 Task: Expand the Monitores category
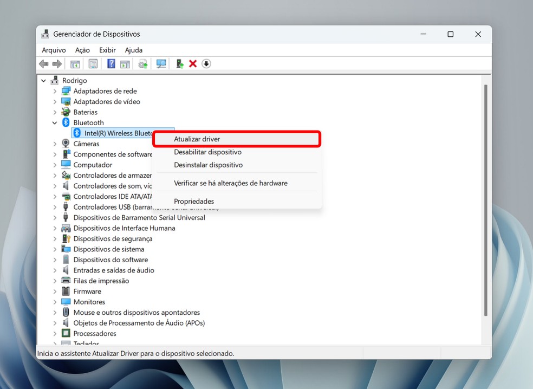click(54, 302)
